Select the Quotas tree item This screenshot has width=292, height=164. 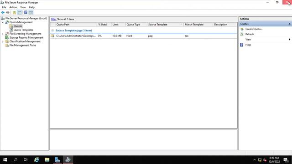coord(18,26)
